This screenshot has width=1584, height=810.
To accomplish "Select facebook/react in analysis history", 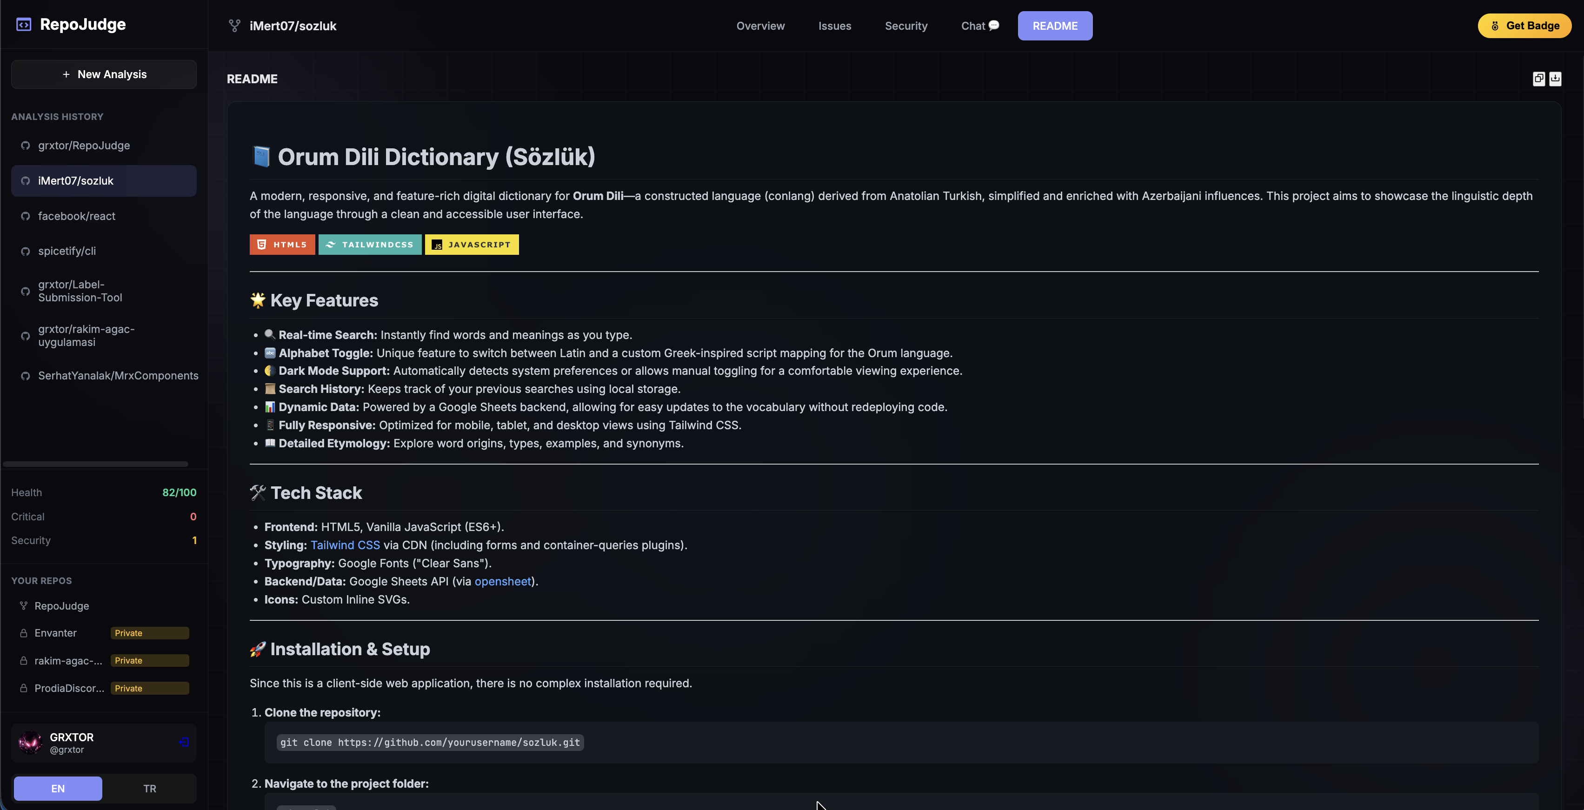I will (x=77, y=216).
